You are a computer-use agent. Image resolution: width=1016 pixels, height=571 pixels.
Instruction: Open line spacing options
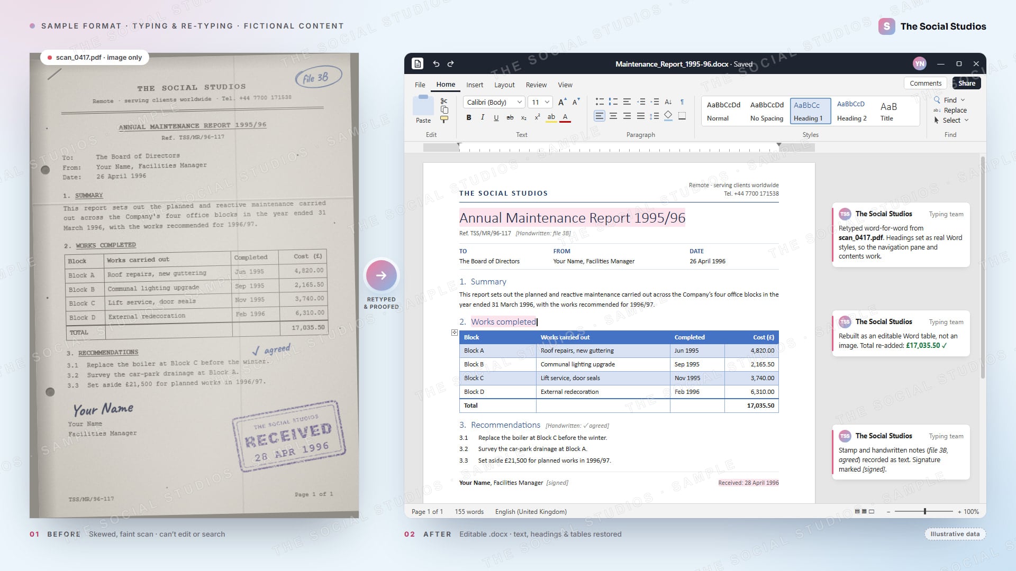click(655, 116)
